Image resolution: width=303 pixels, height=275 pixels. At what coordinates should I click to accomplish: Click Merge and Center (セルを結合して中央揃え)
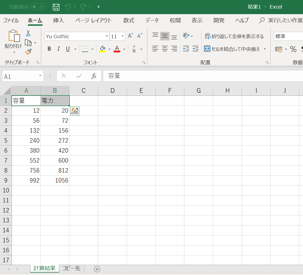[232, 49]
